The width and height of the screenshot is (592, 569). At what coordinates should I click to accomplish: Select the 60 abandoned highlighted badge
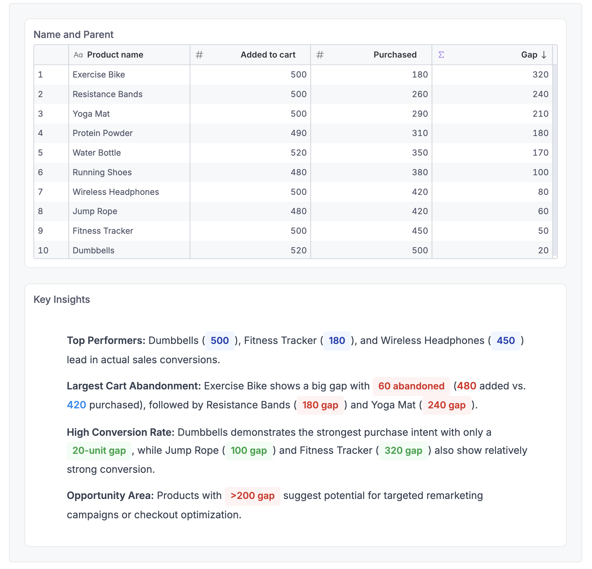click(411, 386)
